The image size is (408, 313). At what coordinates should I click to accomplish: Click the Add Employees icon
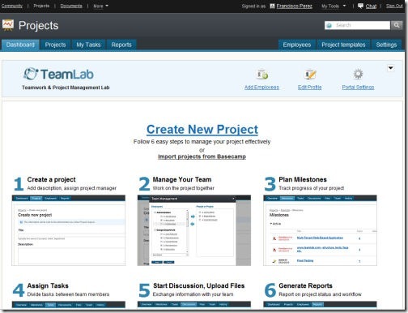(x=262, y=74)
